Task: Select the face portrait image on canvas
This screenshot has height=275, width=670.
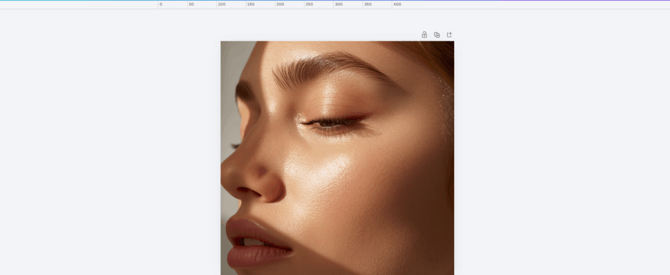Action: click(337, 158)
